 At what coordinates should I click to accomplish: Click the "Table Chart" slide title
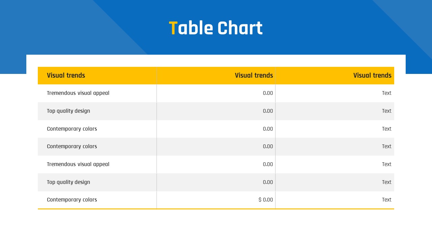[216, 28]
